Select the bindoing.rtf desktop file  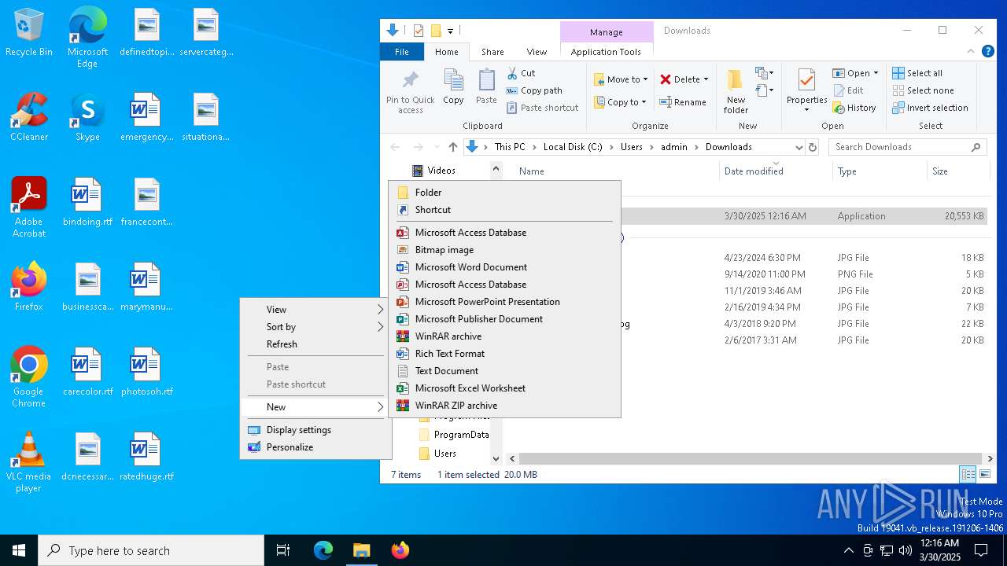coord(87,202)
